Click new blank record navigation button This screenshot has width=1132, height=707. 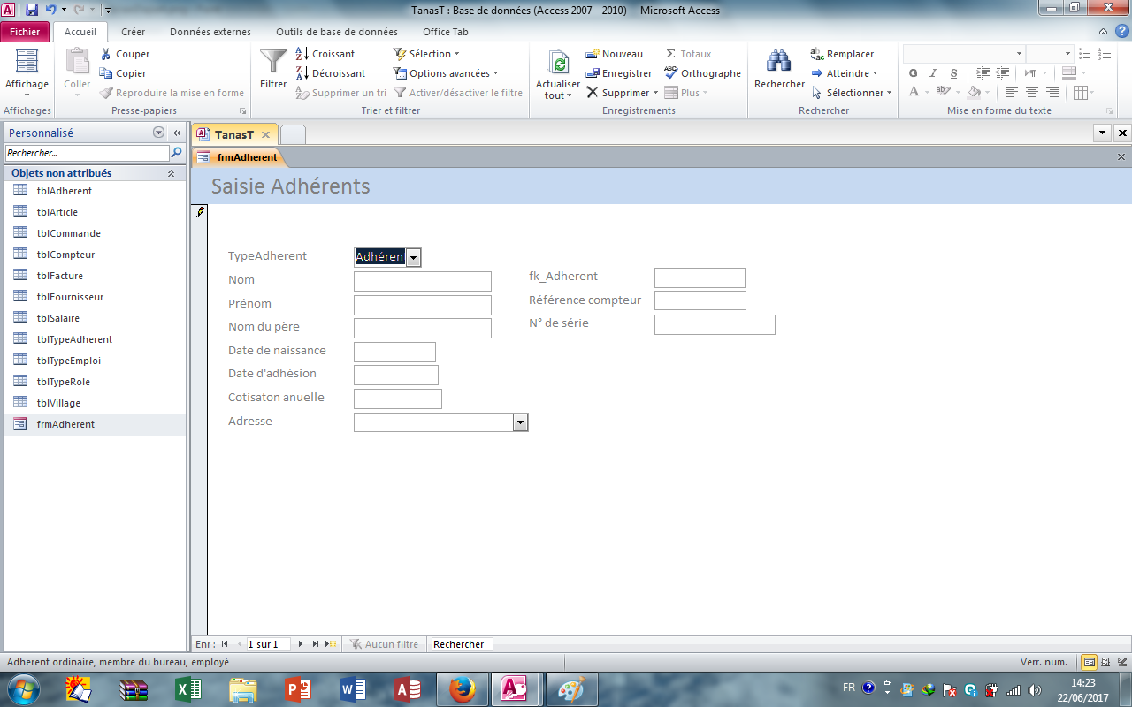(331, 644)
